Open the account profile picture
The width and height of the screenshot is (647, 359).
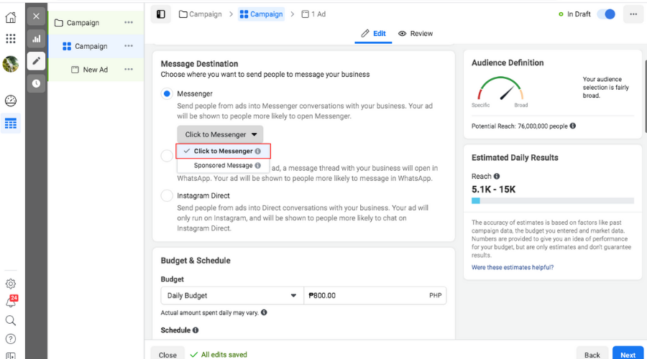tap(11, 64)
